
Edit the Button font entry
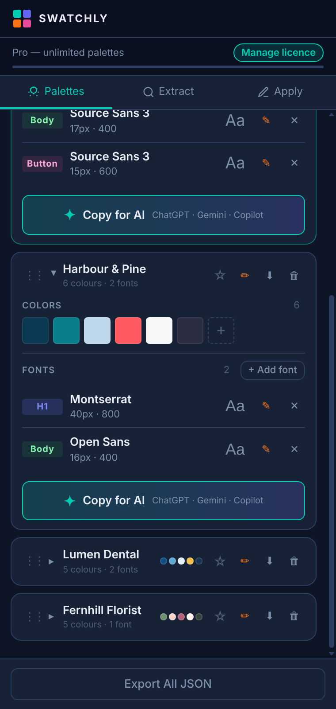pyautogui.click(x=266, y=163)
